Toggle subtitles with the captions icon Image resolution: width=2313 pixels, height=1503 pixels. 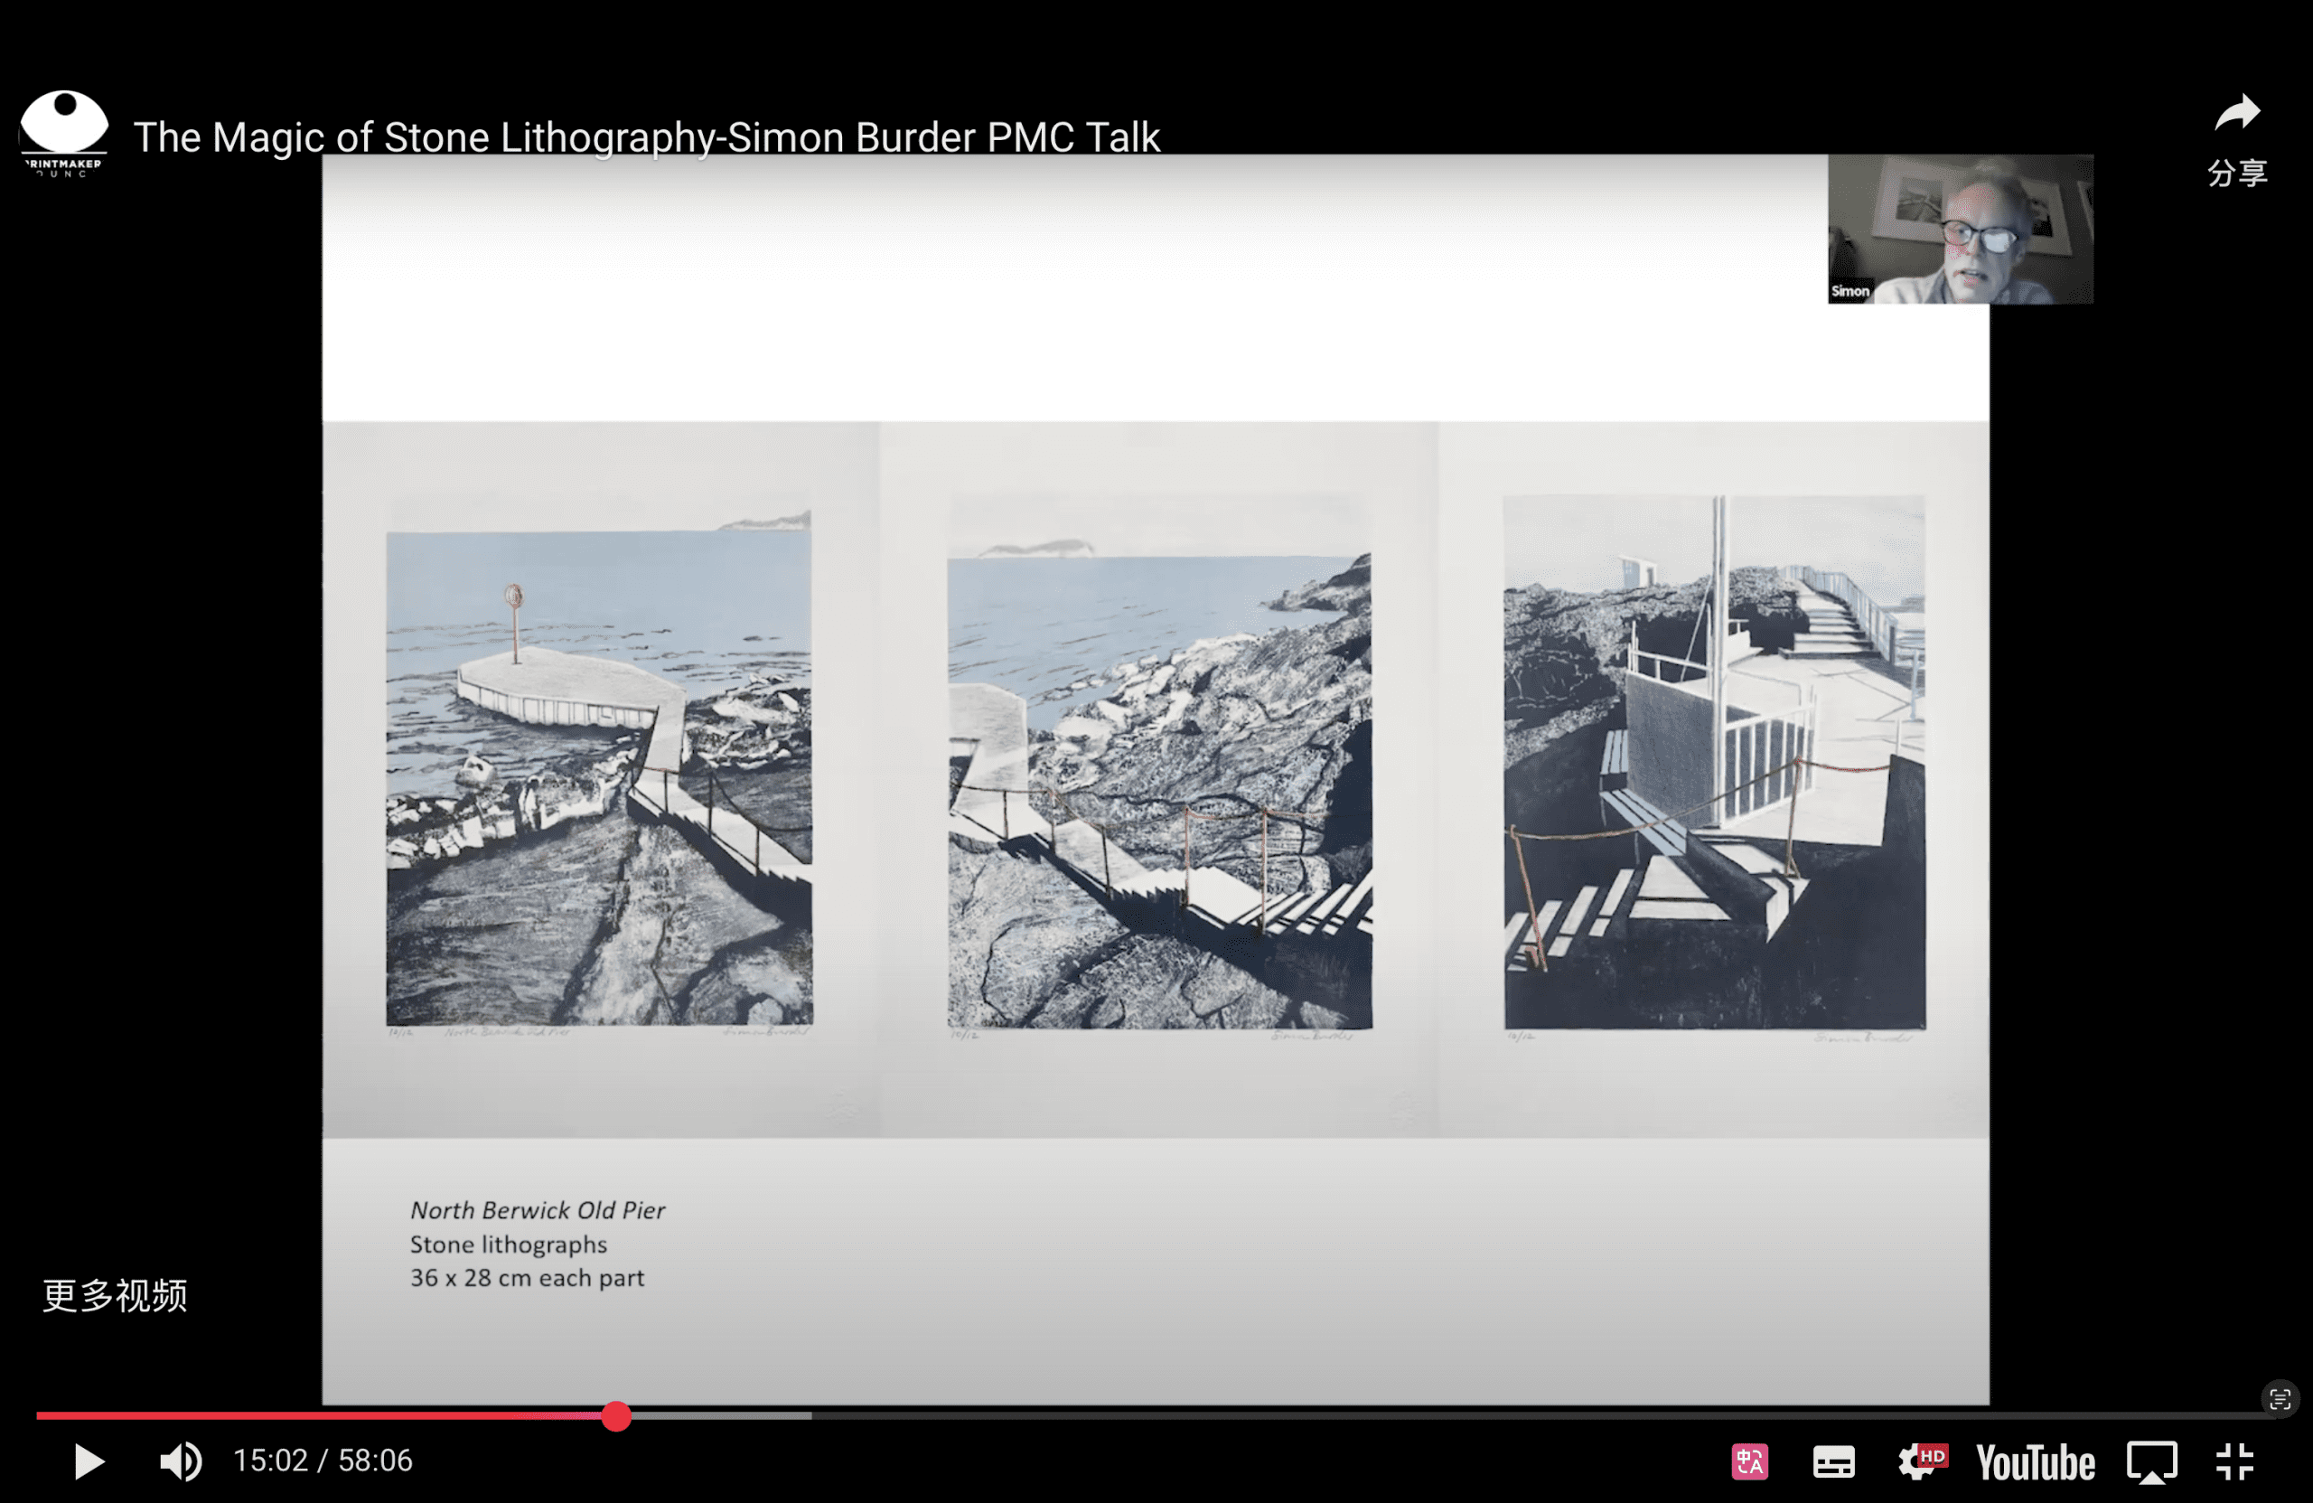(x=1833, y=1462)
